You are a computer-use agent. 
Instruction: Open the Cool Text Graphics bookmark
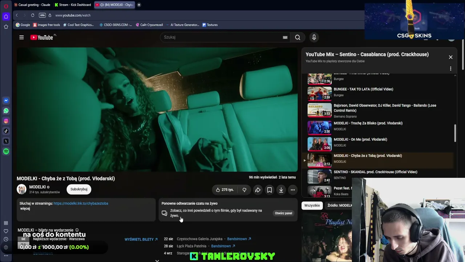[x=78, y=25]
